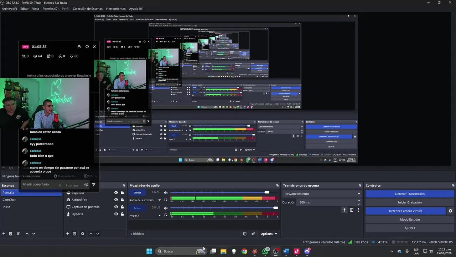Switch mixer layout icon beside the Options button
The image size is (456, 257).
(245, 234)
